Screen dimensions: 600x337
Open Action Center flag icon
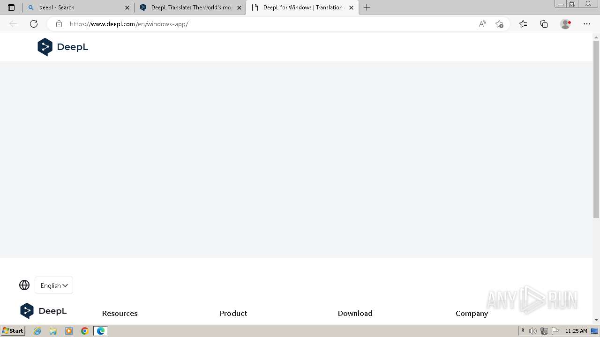[x=555, y=331]
